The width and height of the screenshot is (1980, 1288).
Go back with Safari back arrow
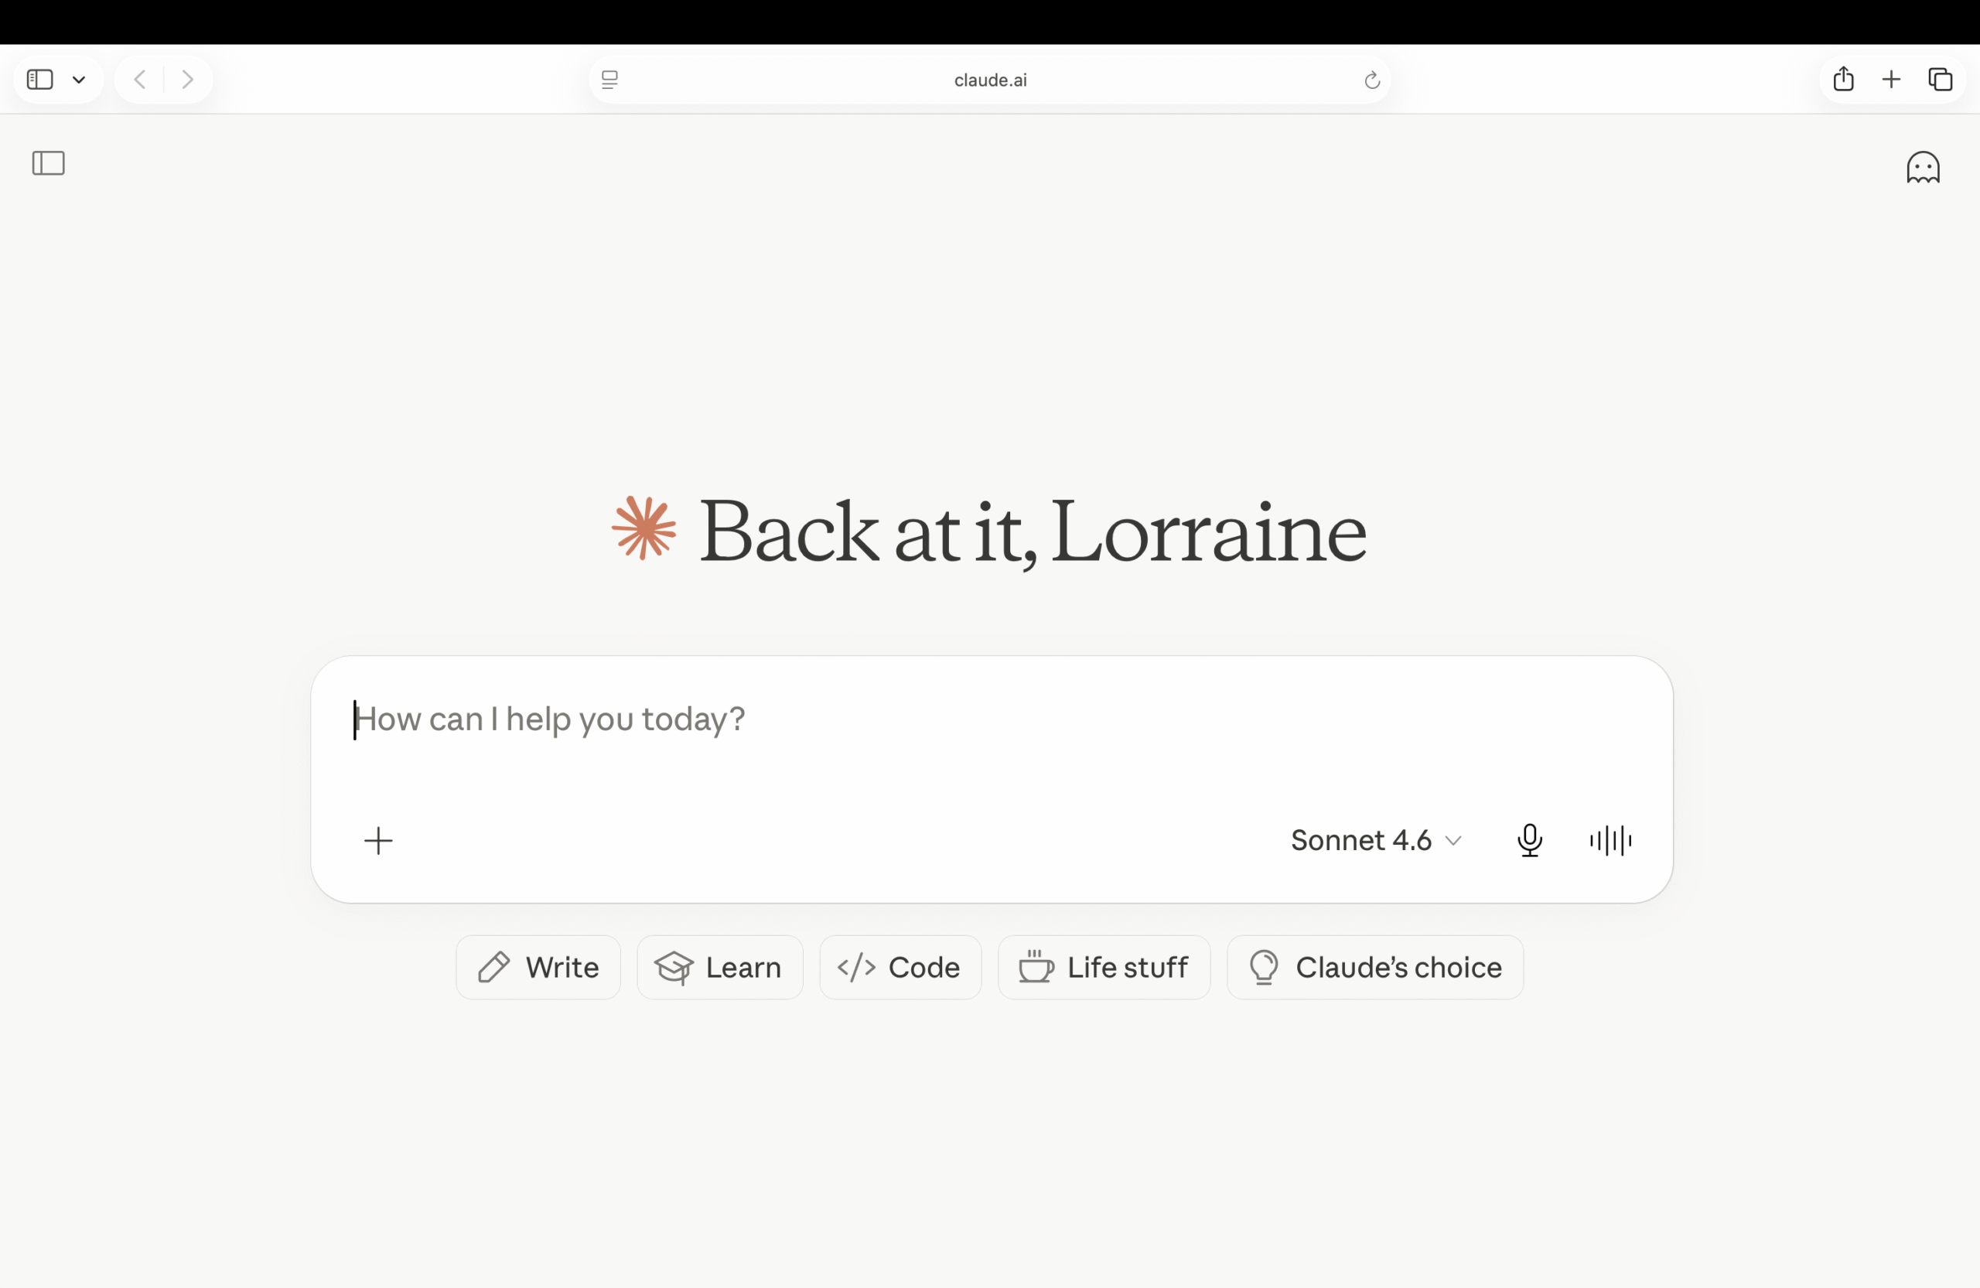pyautogui.click(x=140, y=80)
